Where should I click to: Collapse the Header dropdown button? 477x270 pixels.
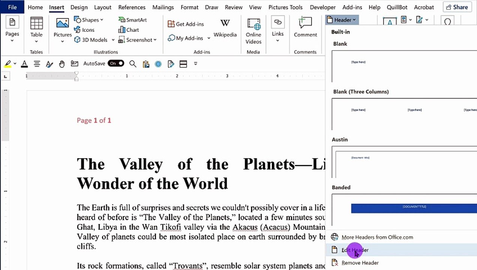(342, 20)
